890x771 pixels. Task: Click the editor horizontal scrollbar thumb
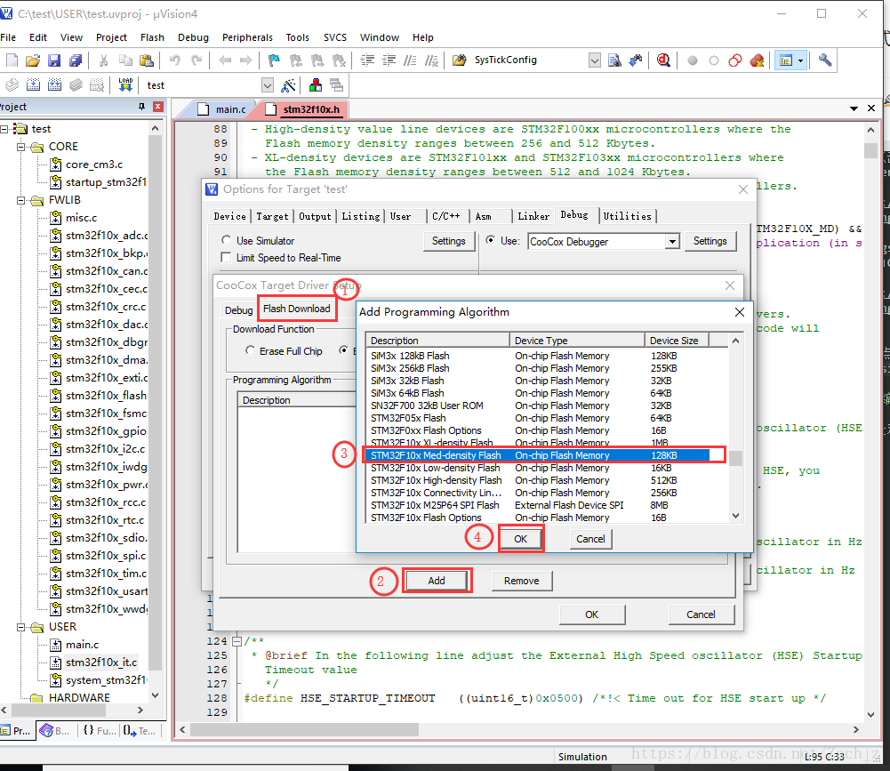pyautogui.click(x=304, y=729)
